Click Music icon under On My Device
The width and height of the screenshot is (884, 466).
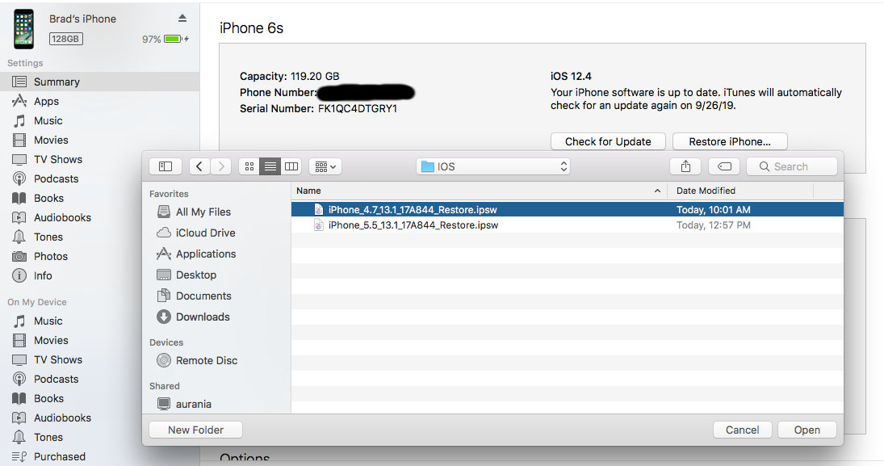point(19,321)
